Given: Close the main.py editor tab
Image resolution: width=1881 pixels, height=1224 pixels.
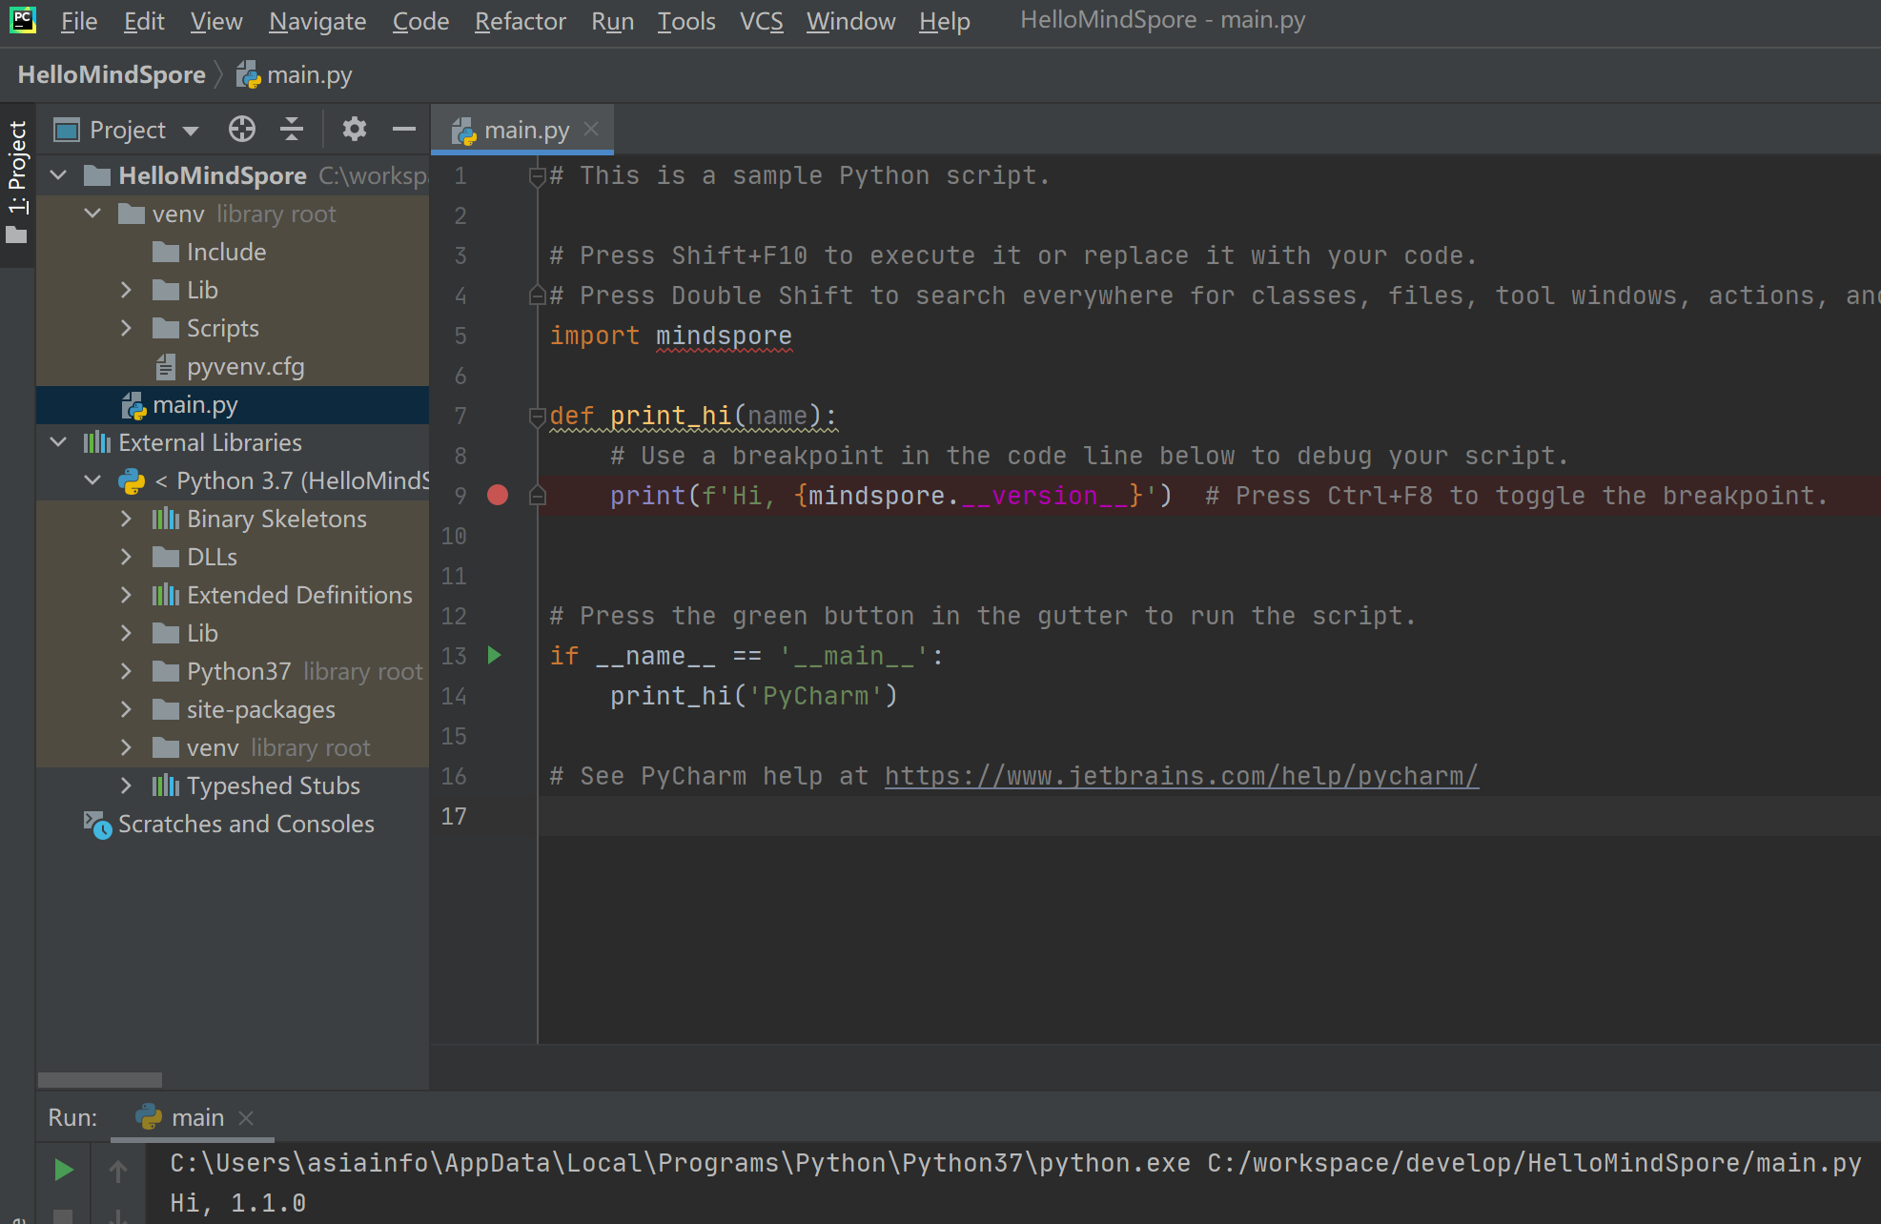Looking at the screenshot, I should (x=591, y=129).
